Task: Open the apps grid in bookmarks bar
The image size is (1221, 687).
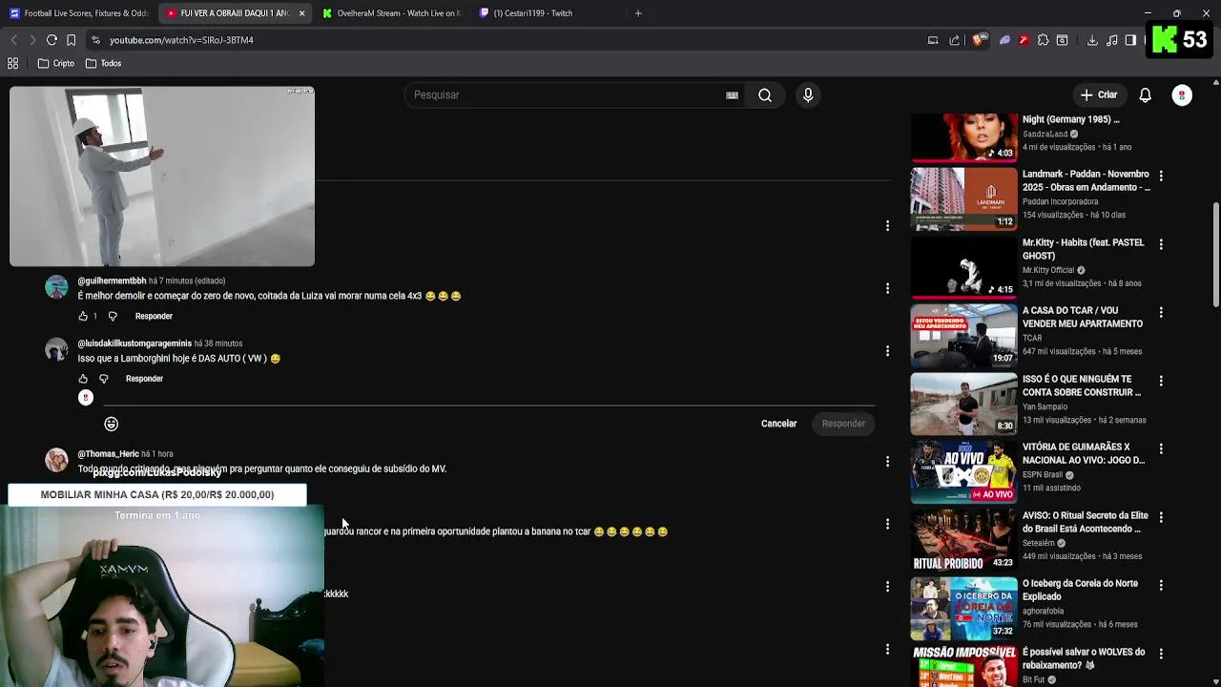Action: click(13, 63)
